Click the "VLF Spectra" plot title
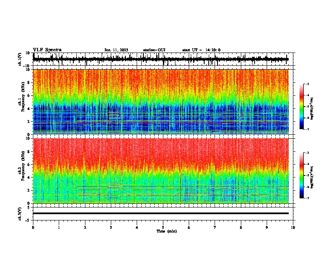Viewport: 330px width, 255px height. [47, 50]
